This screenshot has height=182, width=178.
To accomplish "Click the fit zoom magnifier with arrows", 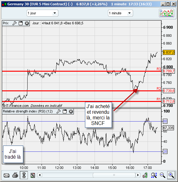I will pyautogui.click(x=154, y=175).
